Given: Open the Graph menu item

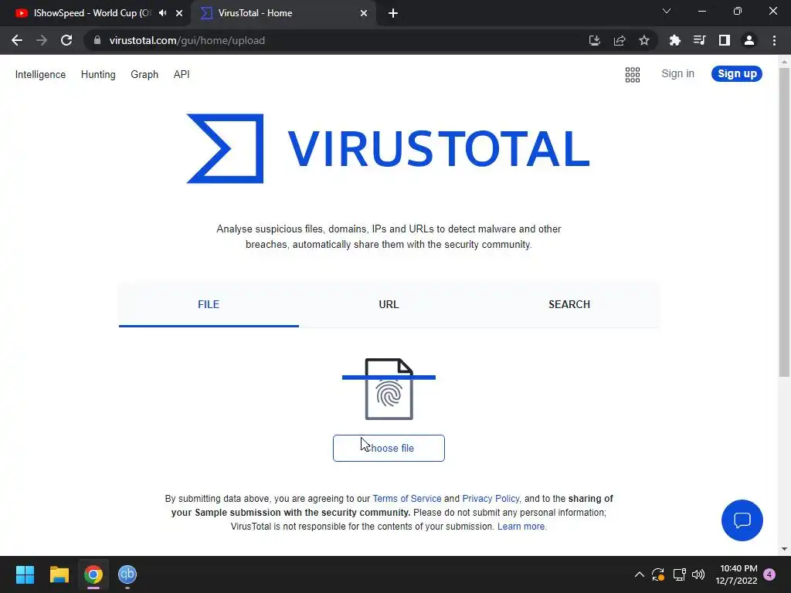Looking at the screenshot, I should pos(144,75).
